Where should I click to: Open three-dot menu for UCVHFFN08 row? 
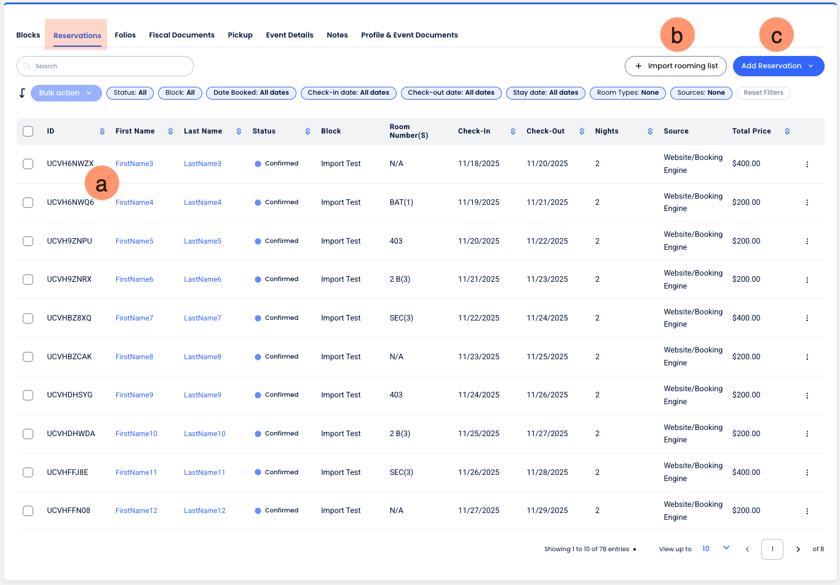pos(807,511)
